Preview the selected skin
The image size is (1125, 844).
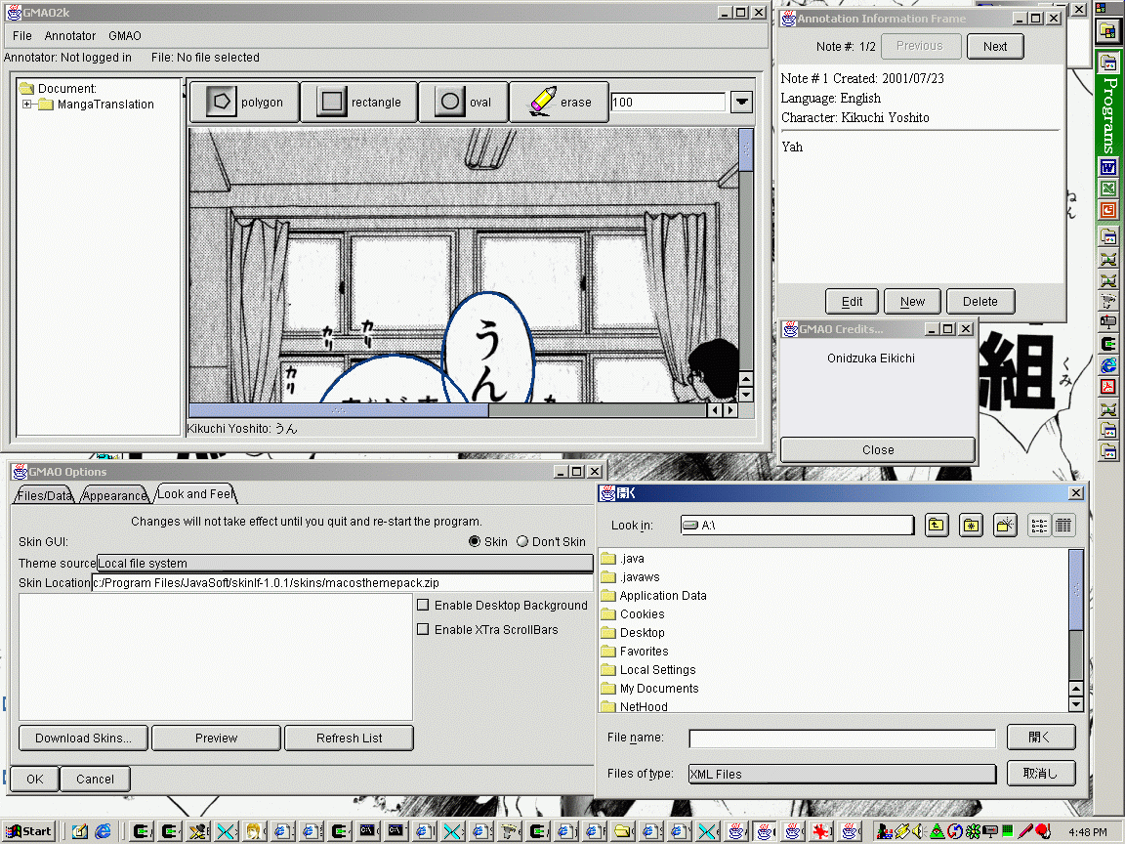coord(216,738)
